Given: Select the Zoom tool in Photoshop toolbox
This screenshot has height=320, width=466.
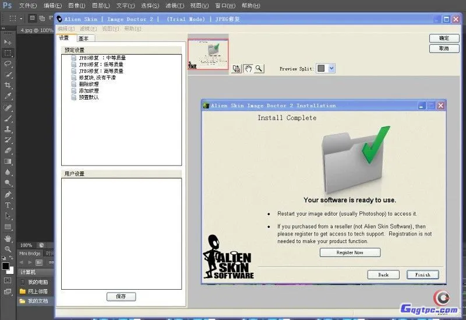Looking at the screenshot, I should (x=8, y=249).
